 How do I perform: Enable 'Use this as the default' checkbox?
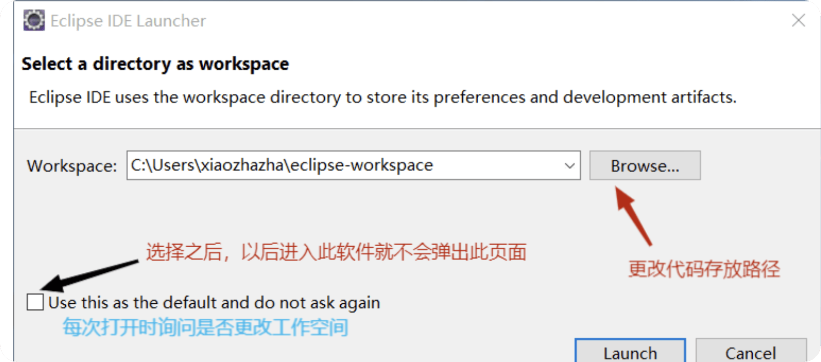point(35,302)
